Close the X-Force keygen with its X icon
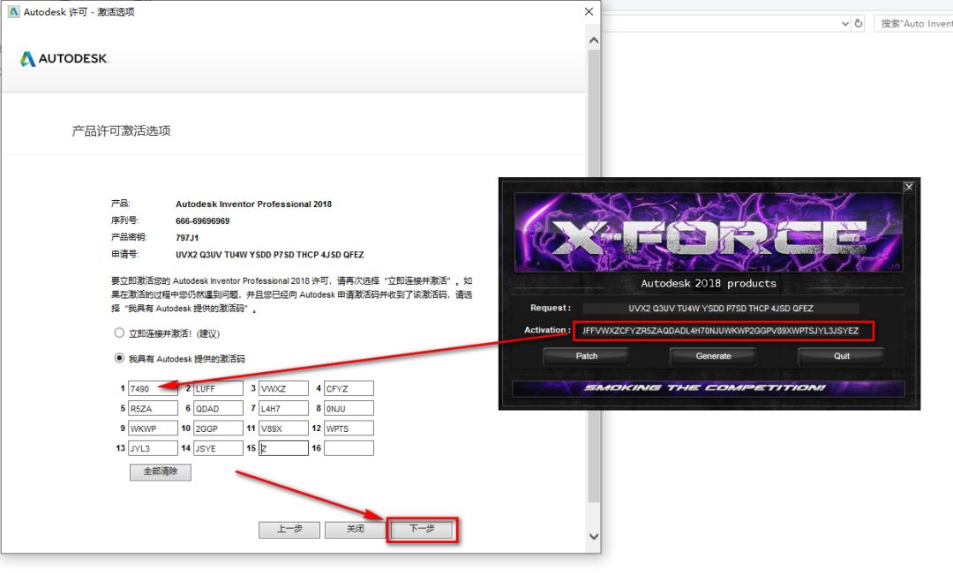 909,187
